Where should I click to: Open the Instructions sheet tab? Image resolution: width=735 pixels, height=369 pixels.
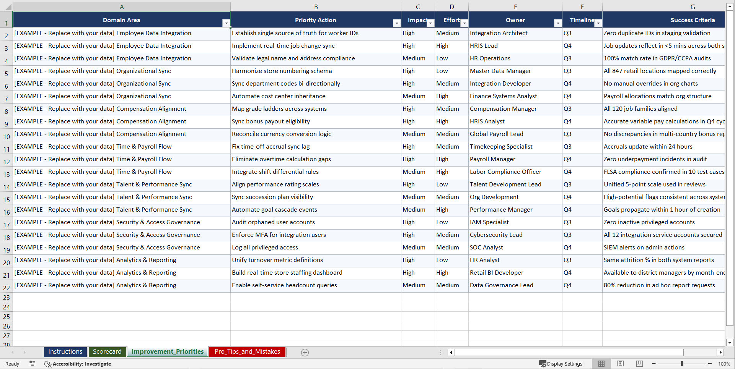(x=65, y=352)
